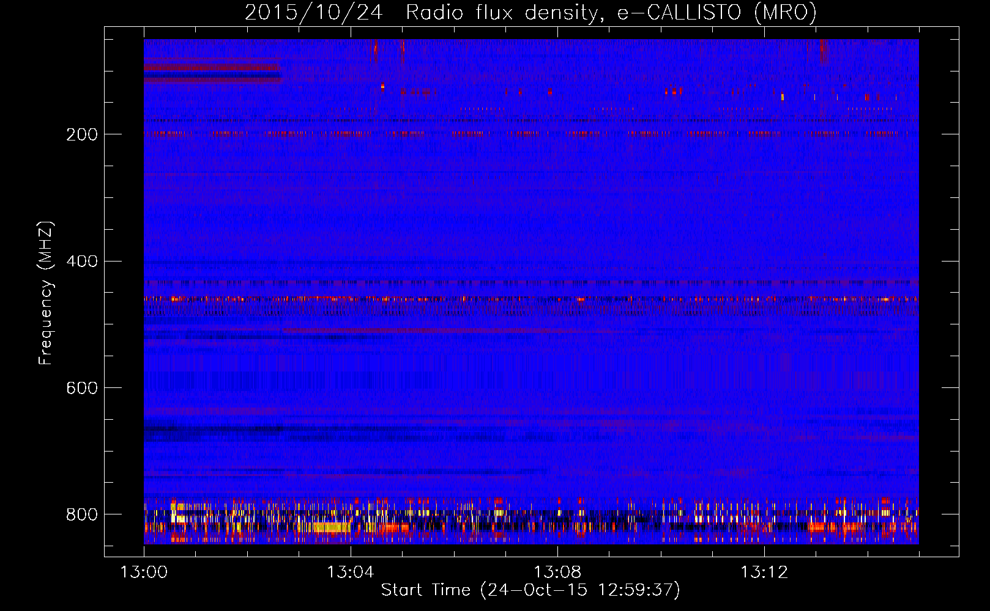Select the Start Time axis label text
This screenshot has height=611, width=990.
(x=530, y=590)
